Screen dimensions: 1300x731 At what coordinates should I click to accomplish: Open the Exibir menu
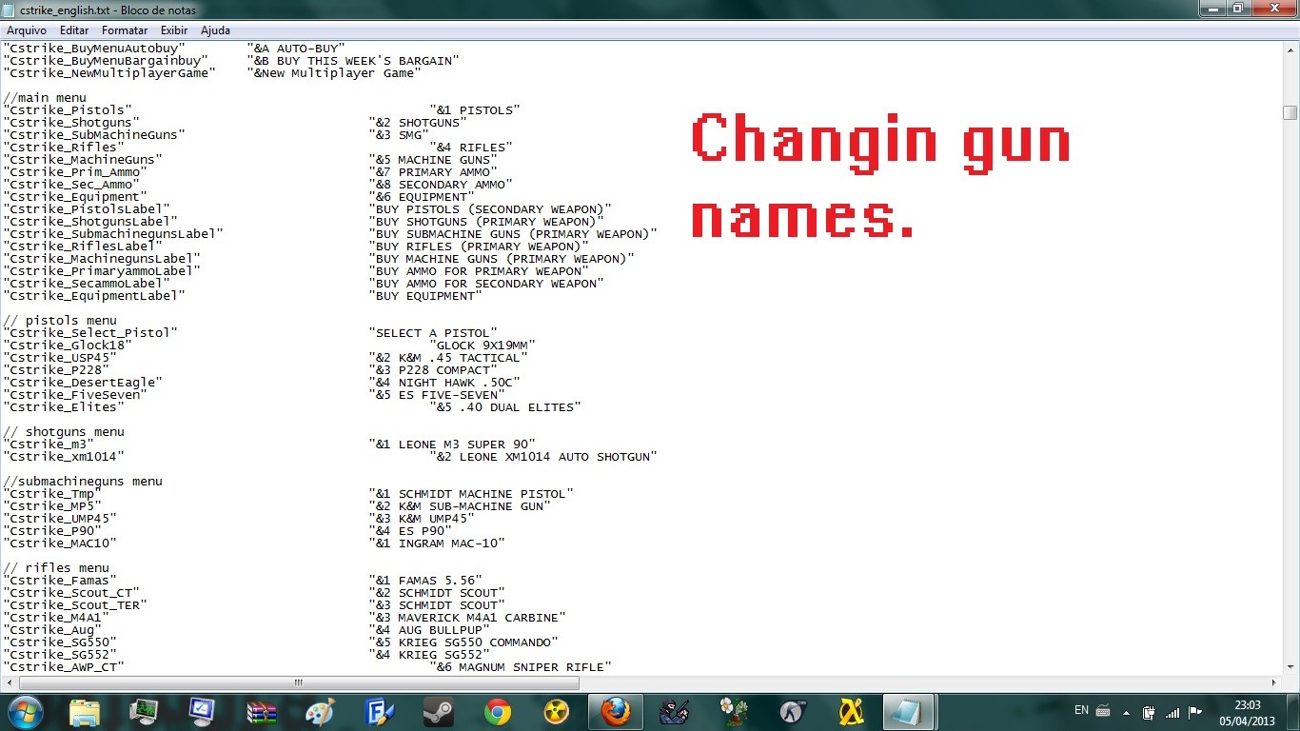point(174,30)
